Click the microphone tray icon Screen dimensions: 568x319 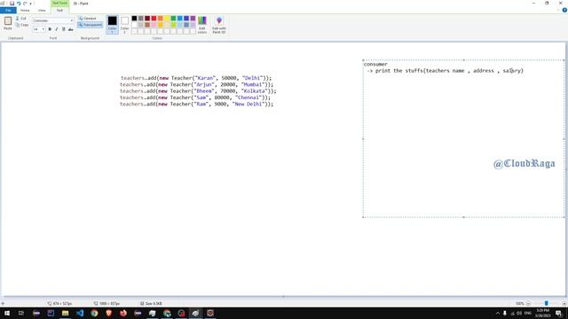pos(505,313)
